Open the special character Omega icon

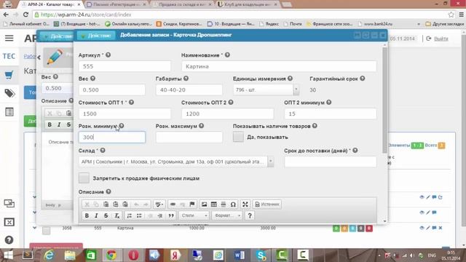(x=233, y=205)
